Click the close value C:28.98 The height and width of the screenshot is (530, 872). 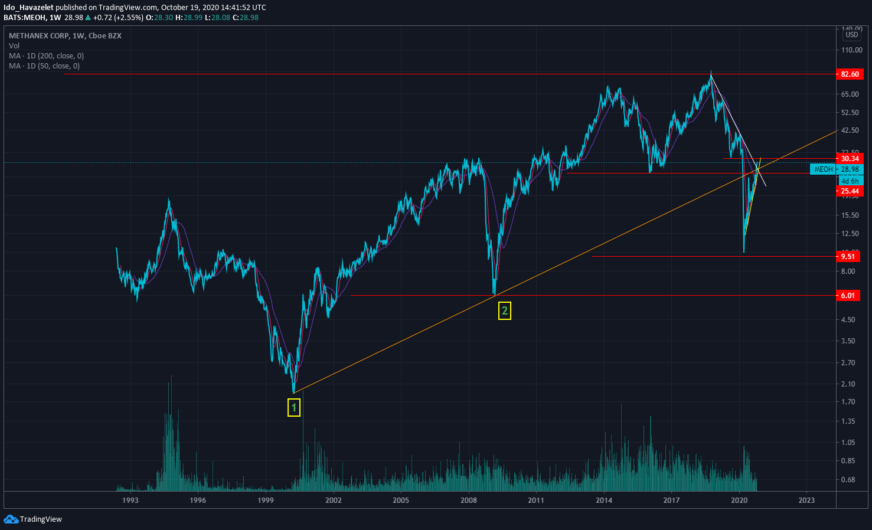tap(246, 18)
